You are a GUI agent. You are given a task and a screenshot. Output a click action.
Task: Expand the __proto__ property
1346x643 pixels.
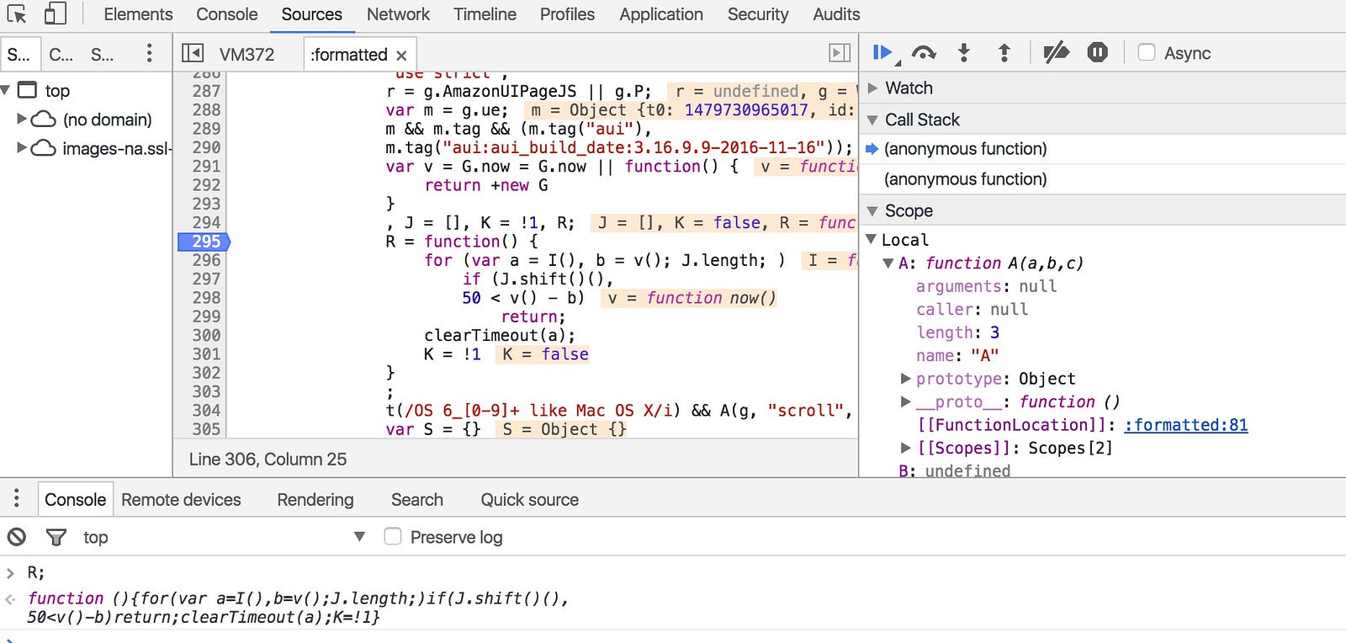pos(906,401)
